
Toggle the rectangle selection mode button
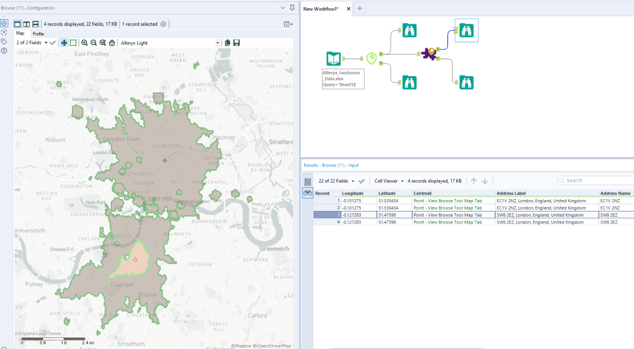[73, 43]
